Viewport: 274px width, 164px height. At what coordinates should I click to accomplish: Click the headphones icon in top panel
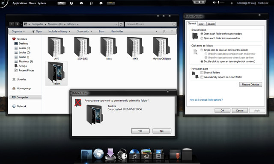[x=91, y=3]
